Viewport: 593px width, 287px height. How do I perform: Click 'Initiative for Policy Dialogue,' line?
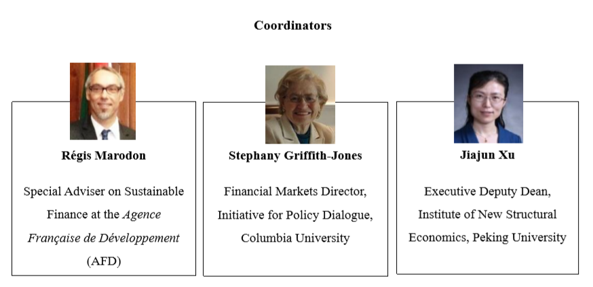295,215
